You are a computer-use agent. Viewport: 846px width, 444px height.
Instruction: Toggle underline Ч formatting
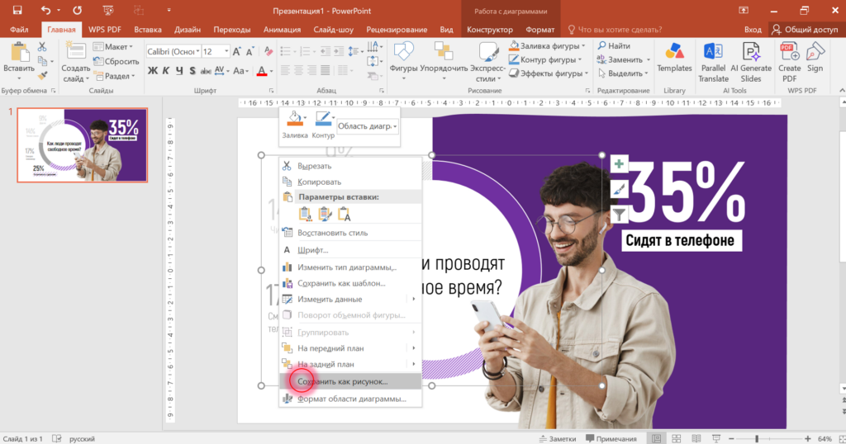[179, 71]
